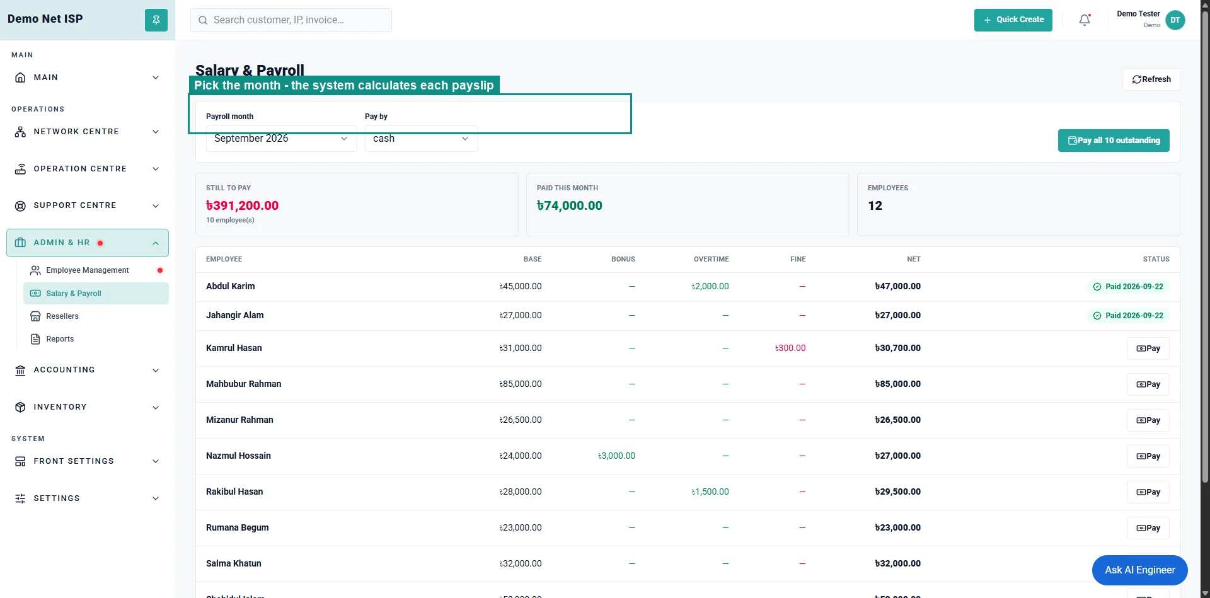
Task: Open the Ask AI Engineer chat
Action: coord(1139,570)
